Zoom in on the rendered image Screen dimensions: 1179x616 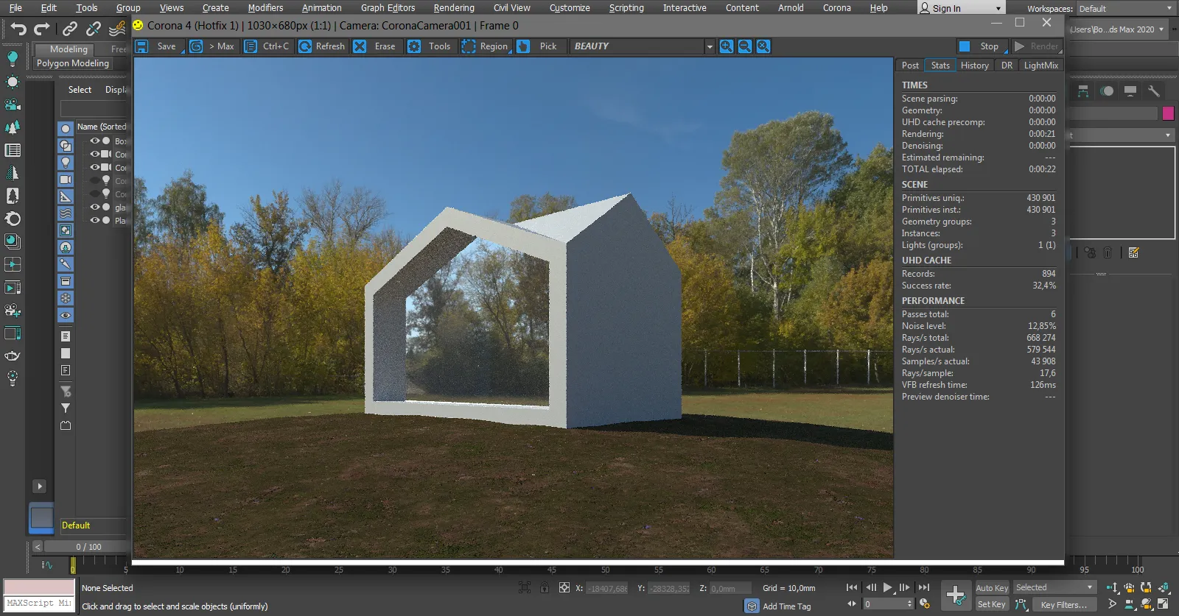pos(727,46)
